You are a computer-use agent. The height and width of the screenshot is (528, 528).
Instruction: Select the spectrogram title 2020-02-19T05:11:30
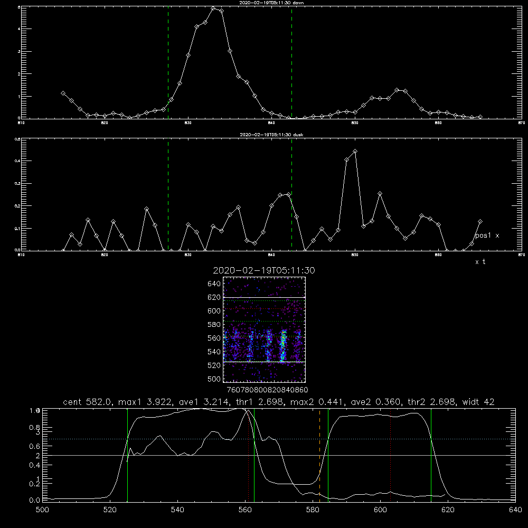[x=264, y=270]
